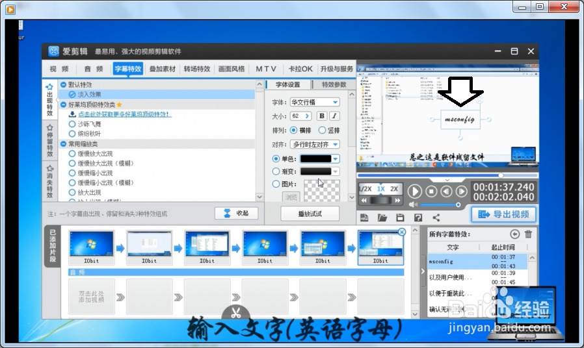The height and width of the screenshot is (348, 584).
Task: Open the 升级与服务 tab
Action: (x=337, y=69)
